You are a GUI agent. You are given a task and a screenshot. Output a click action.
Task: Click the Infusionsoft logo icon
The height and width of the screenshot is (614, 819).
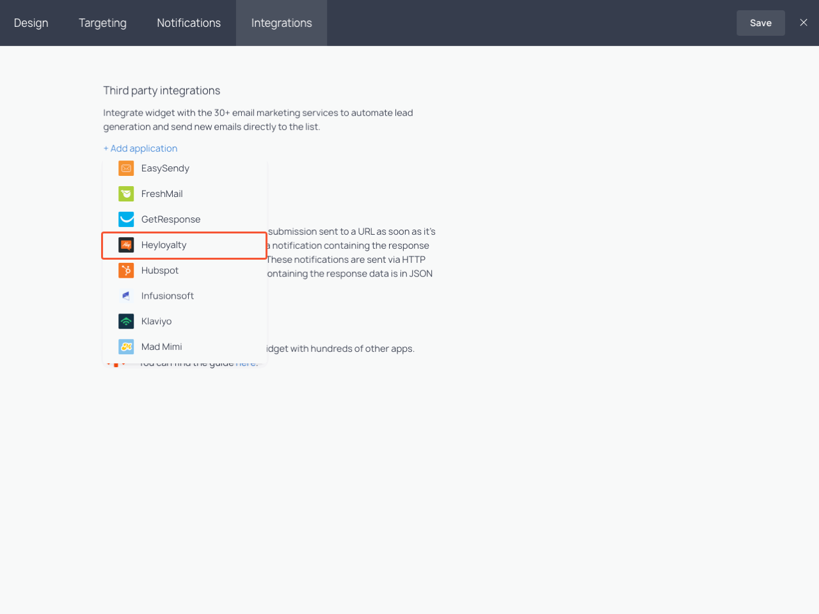tap(125, 295)
